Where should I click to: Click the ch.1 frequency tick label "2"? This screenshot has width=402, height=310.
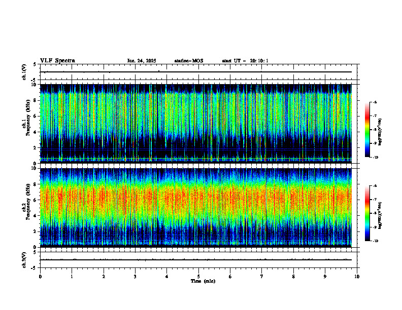[36, 148]
